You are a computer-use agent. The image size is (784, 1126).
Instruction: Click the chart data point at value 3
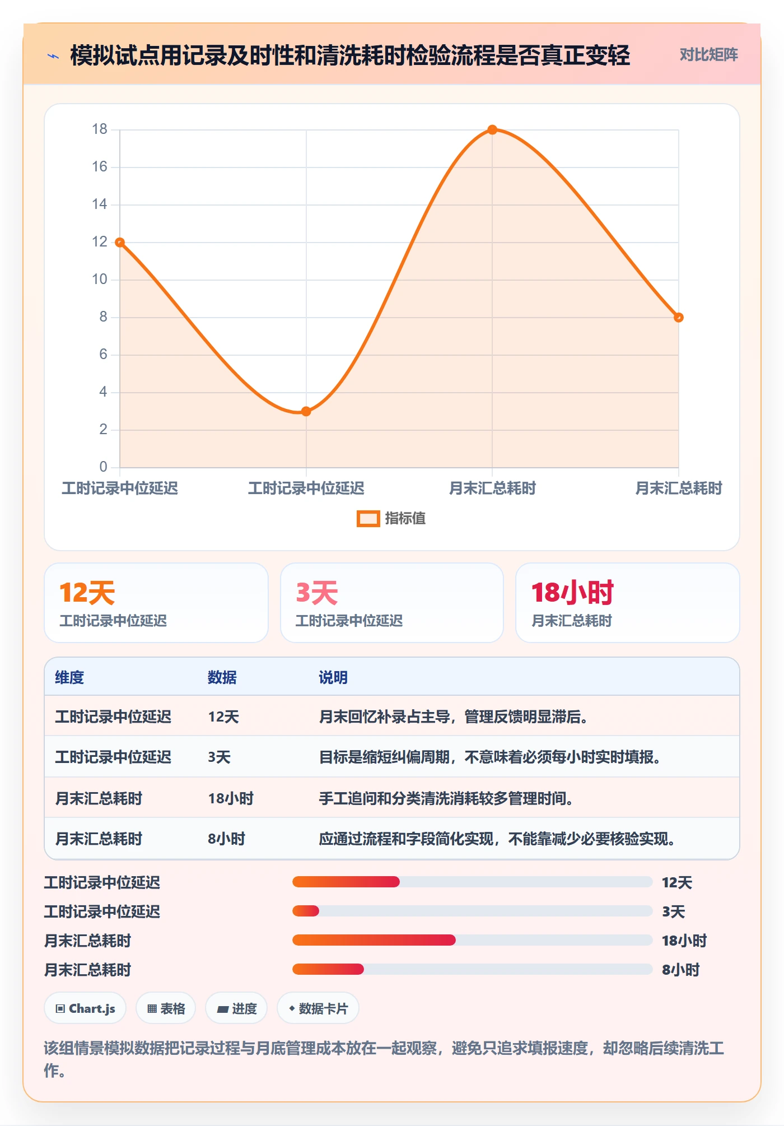[306, 411]
